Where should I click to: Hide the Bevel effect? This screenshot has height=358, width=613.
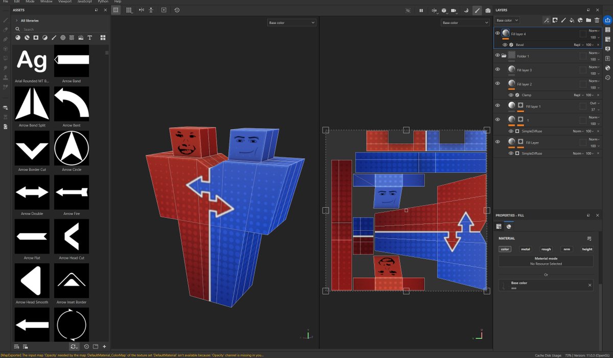[x=505, y=44]
